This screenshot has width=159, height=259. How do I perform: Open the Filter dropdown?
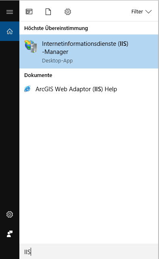click(141, 12)
